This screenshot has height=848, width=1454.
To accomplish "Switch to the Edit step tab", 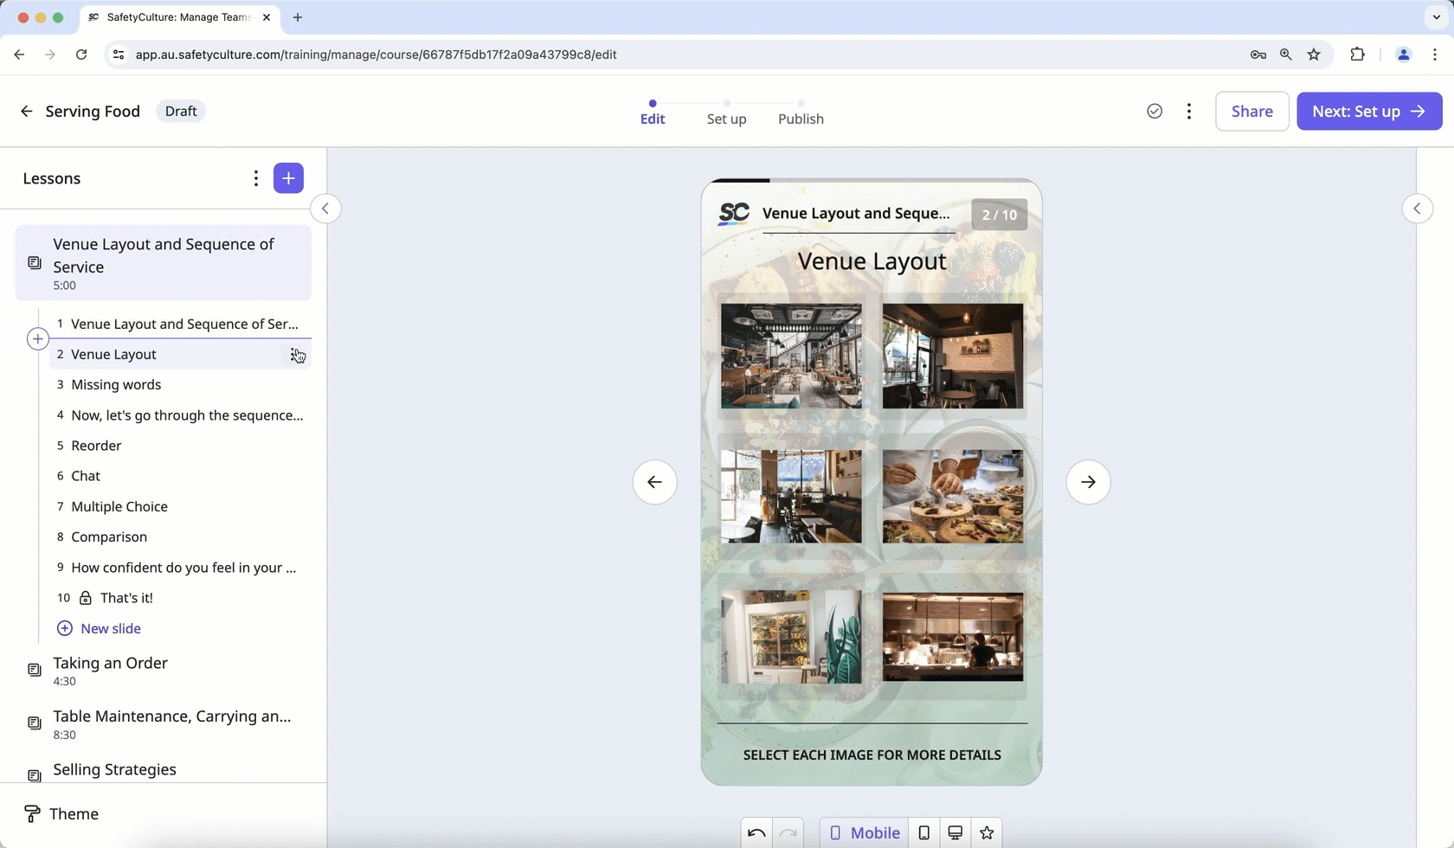I will (x=653, y=113).
